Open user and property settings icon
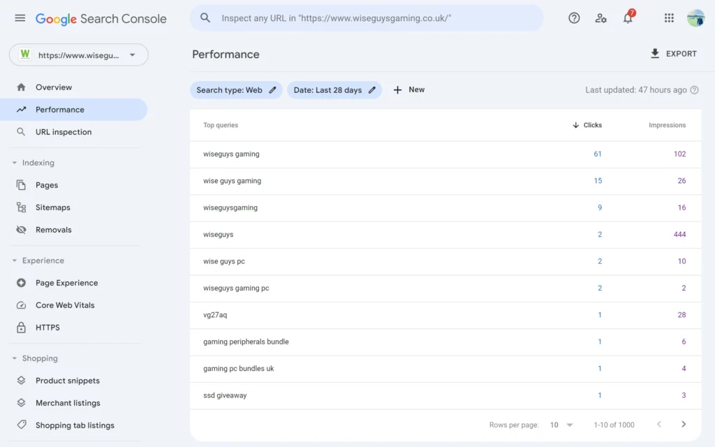 click(x=600, y=18)
